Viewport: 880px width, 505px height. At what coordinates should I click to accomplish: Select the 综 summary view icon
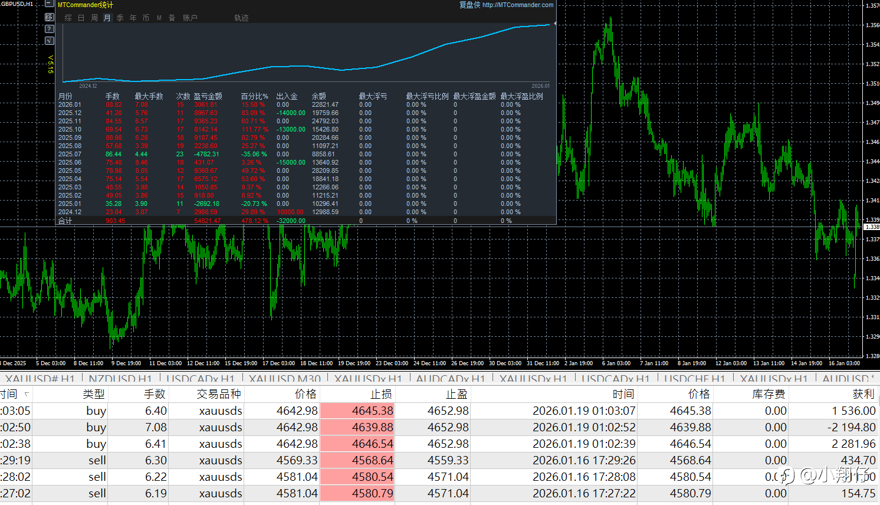pos(68,18)
